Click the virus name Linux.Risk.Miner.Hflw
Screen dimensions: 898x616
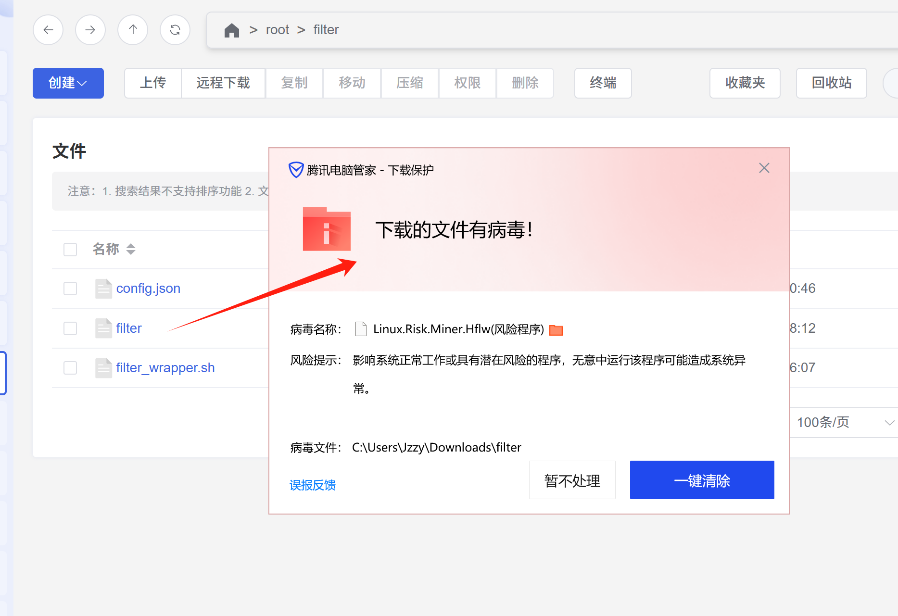point(458,329)
